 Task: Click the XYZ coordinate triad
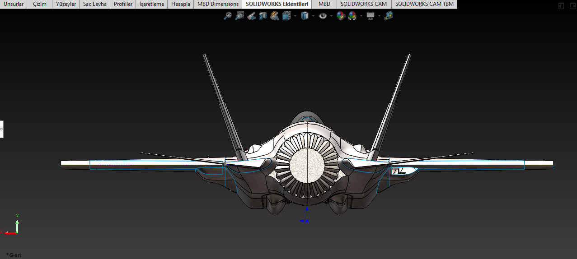click(x=11, y=225)
